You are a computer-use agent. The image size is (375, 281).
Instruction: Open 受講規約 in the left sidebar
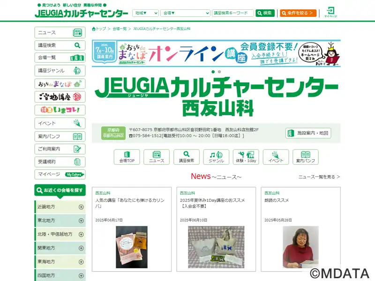coord(60,162)
